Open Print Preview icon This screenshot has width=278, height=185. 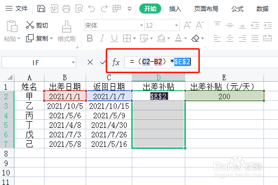click(79, 9)
